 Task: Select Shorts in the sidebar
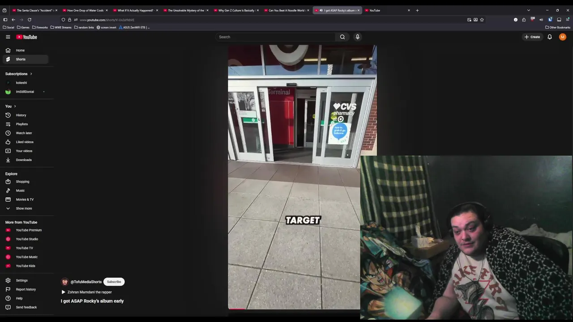pyautogui.click(x=26, y=59)
